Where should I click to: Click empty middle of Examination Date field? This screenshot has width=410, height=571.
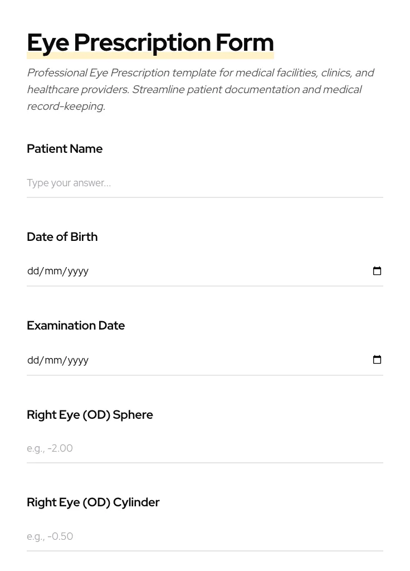point(223,360)
